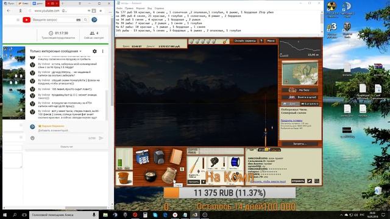Open Notepad File menu
390x219 pixels.
point(119,8)
